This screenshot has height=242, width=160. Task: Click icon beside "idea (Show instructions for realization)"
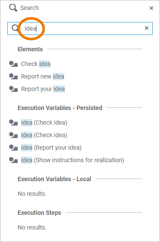tap(13, 160)
